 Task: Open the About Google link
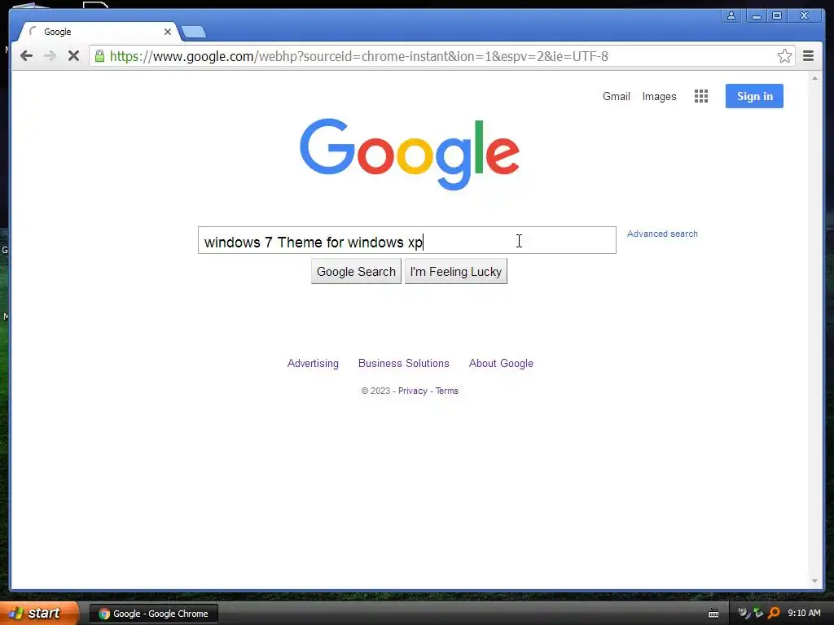coord(501,363)
